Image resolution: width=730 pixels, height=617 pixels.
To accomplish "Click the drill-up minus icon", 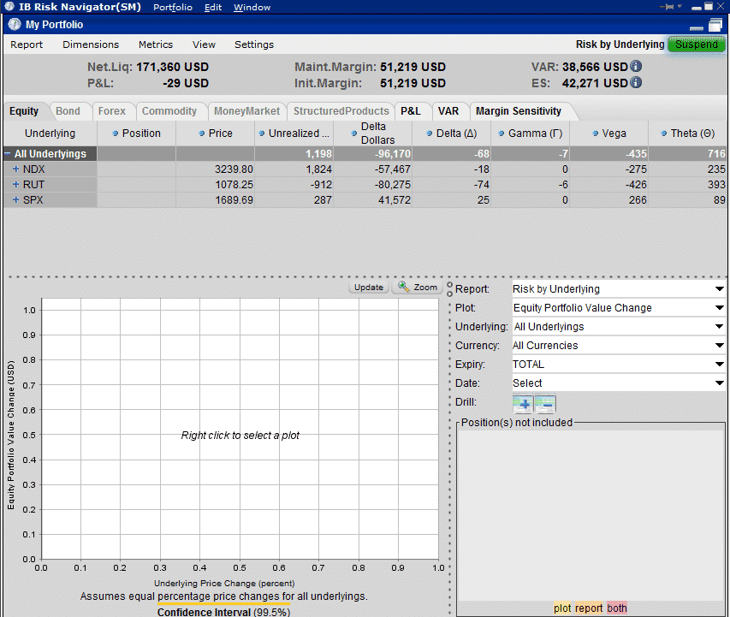I will (545, 404).
